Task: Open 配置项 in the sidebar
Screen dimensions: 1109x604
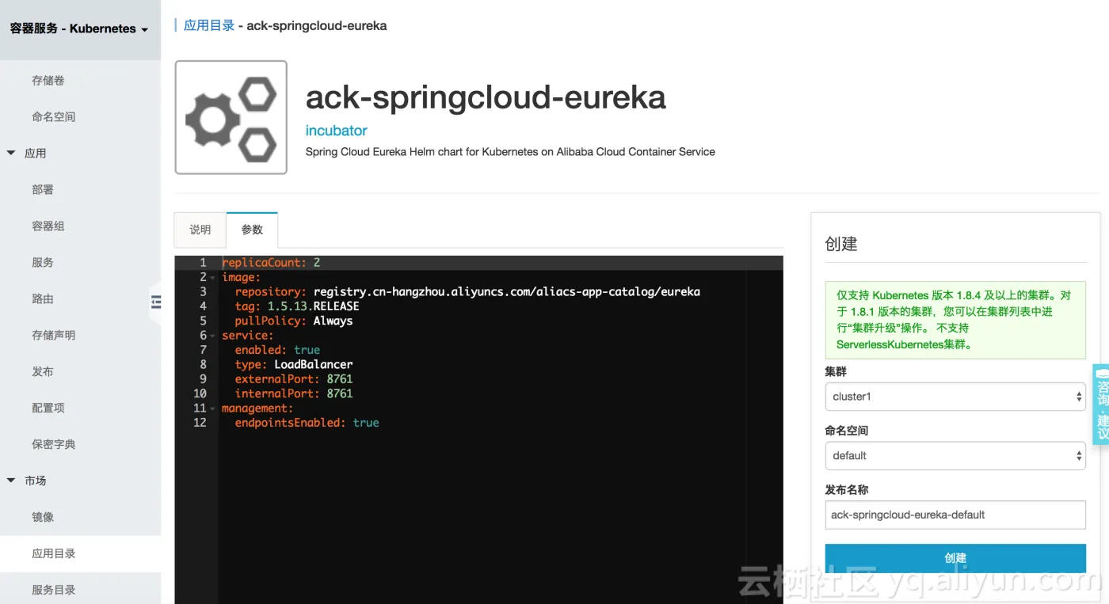Action: pos(48,408)
